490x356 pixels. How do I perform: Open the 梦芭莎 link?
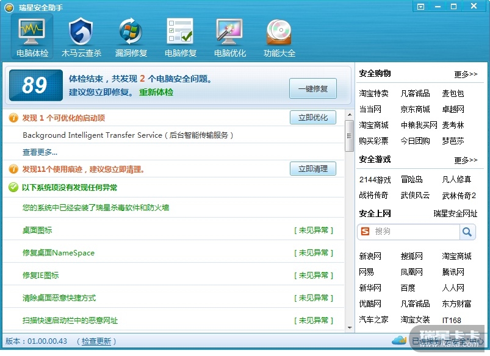[x=453, y=141]
